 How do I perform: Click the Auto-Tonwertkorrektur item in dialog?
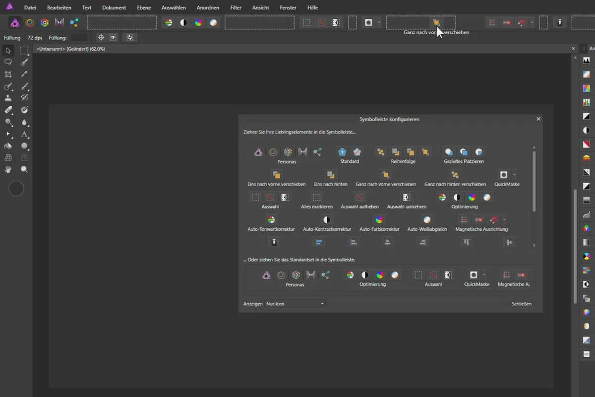coord(271,224)
